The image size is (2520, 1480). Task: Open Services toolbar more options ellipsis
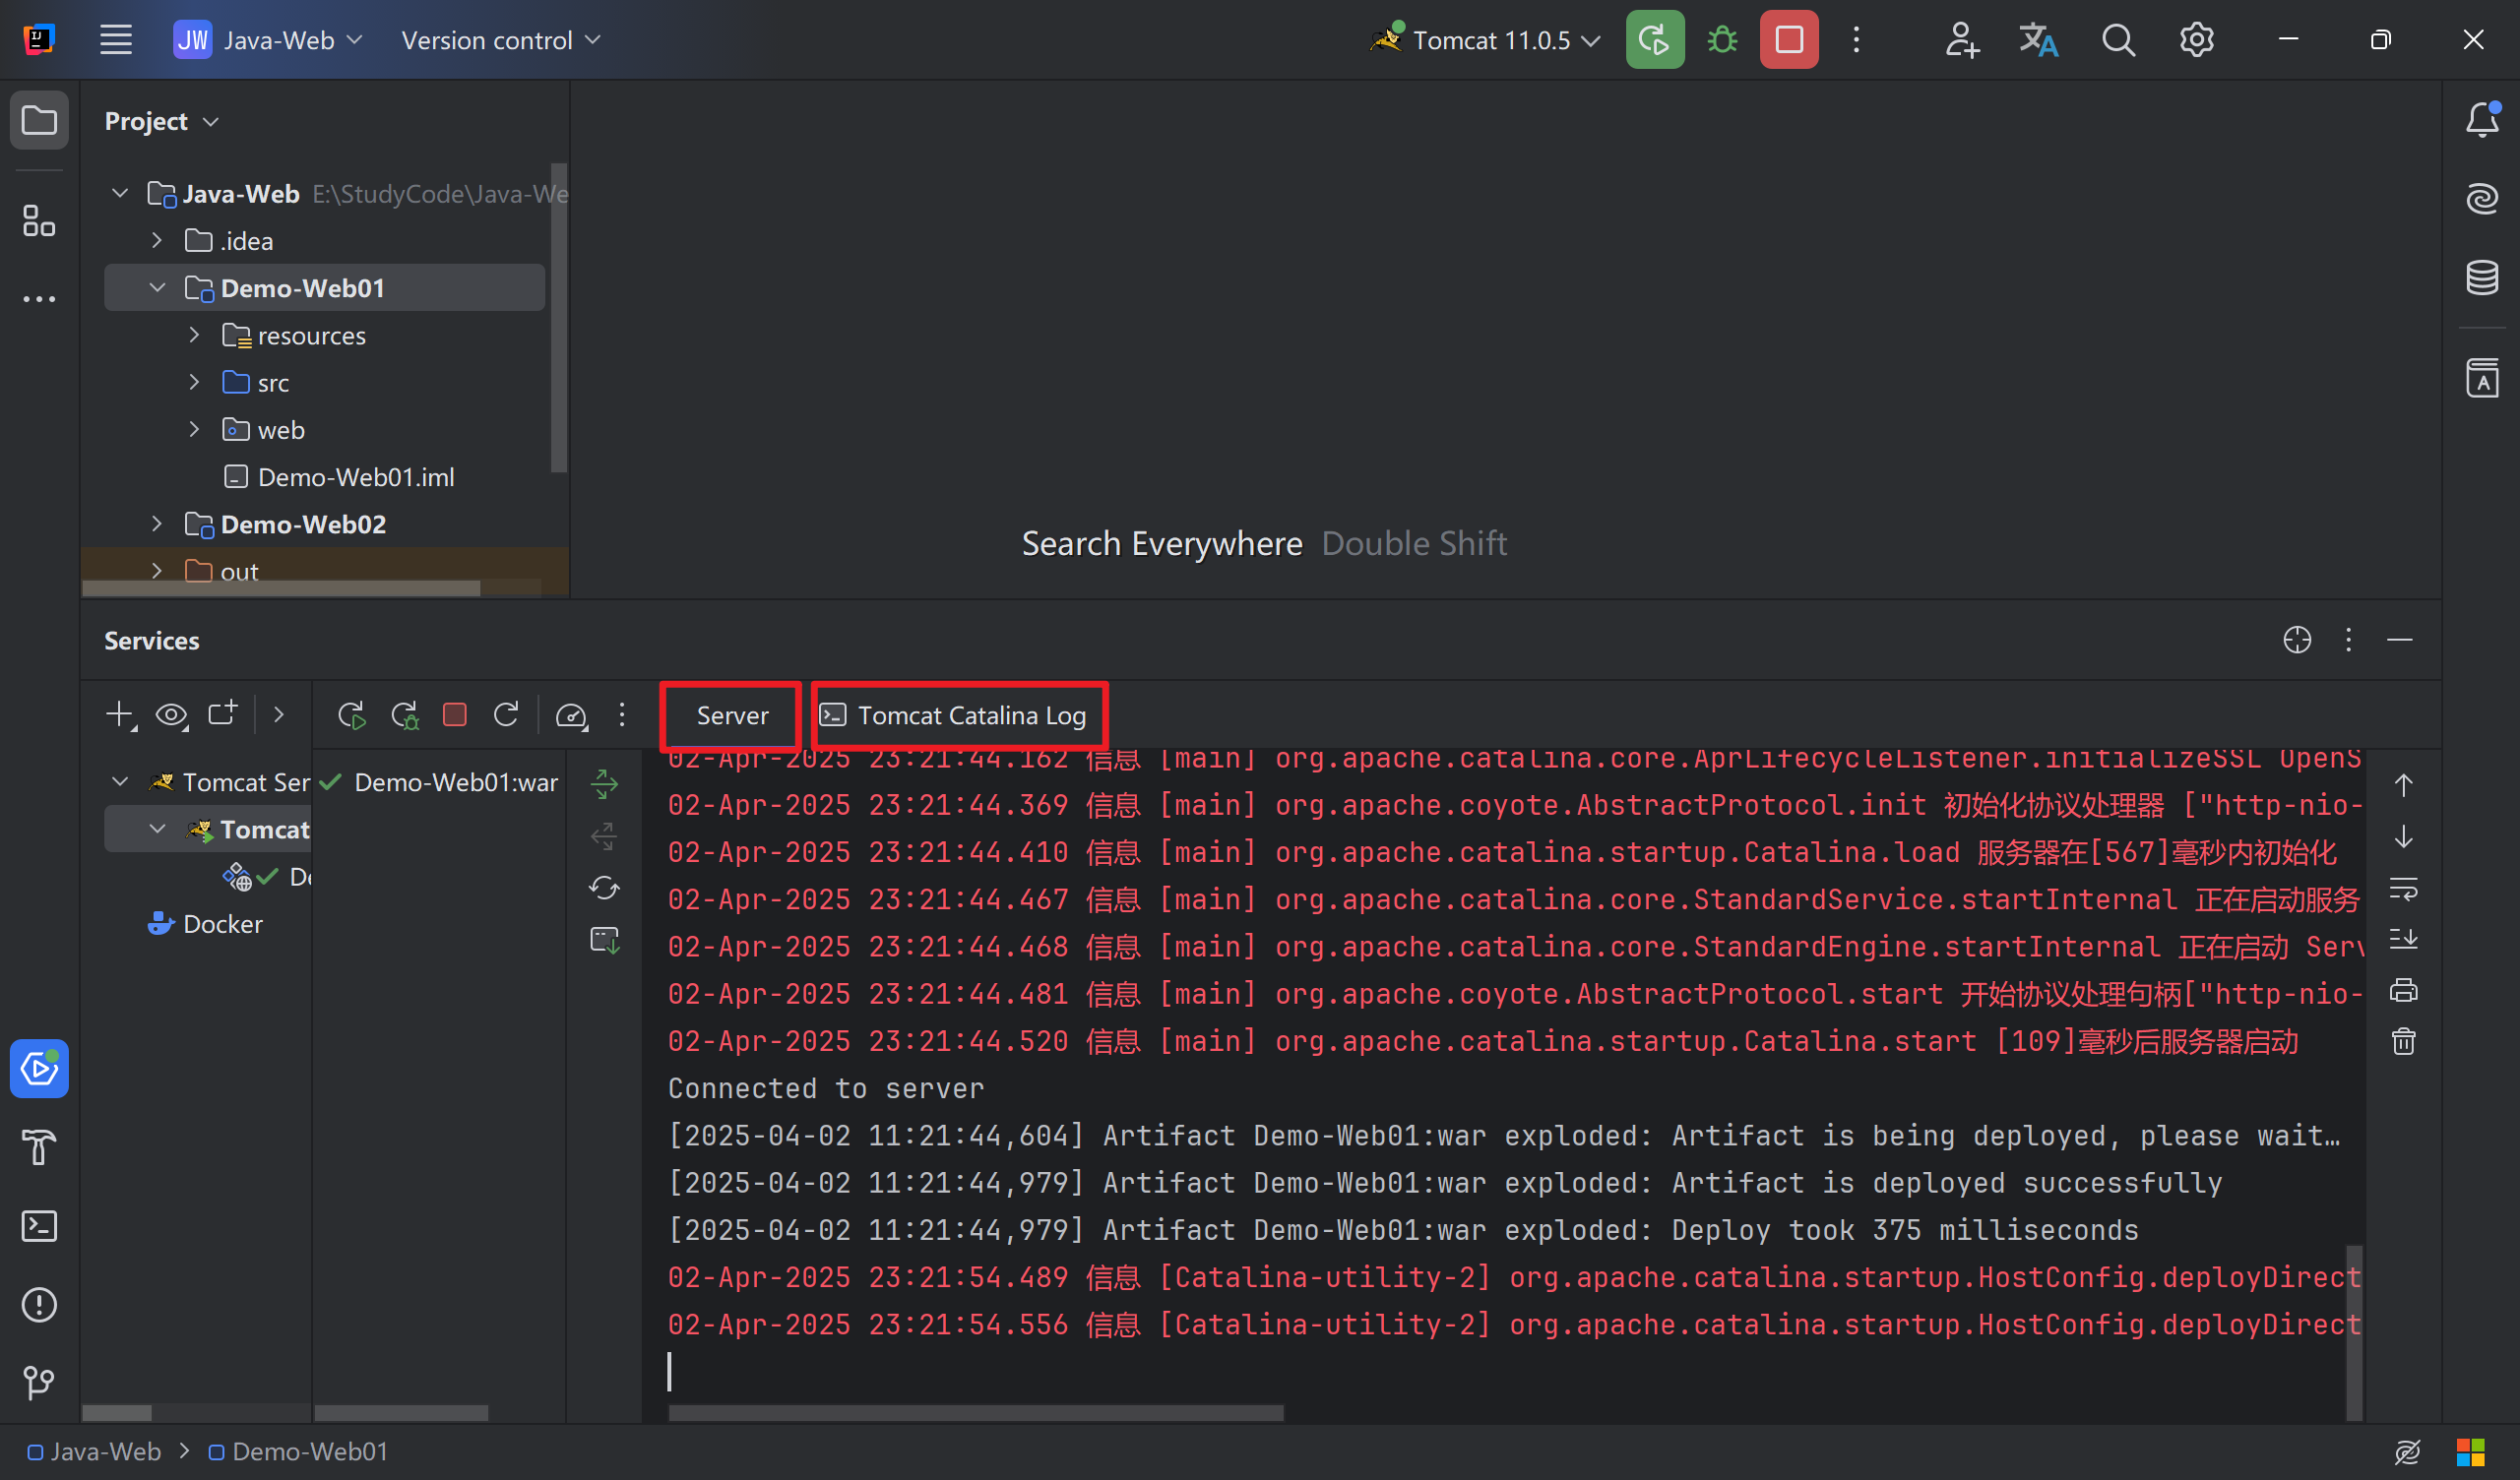(622, 715)
